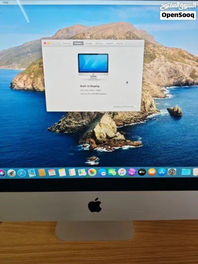Open Photos colorful flower icon
Image resolution: width=198 pixels, height=264 pixels.
(x=92, y=172)
